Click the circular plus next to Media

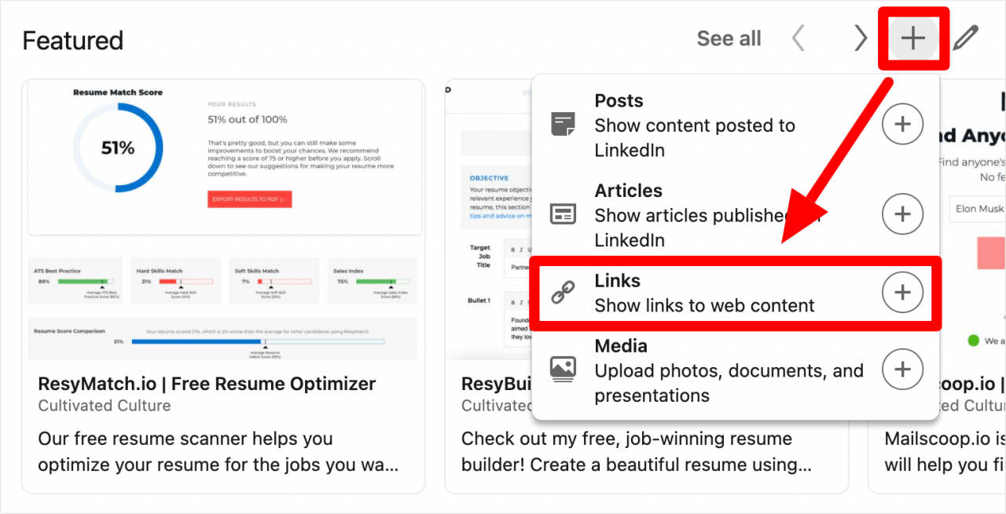pyautogui.click(x=902, y=369)
